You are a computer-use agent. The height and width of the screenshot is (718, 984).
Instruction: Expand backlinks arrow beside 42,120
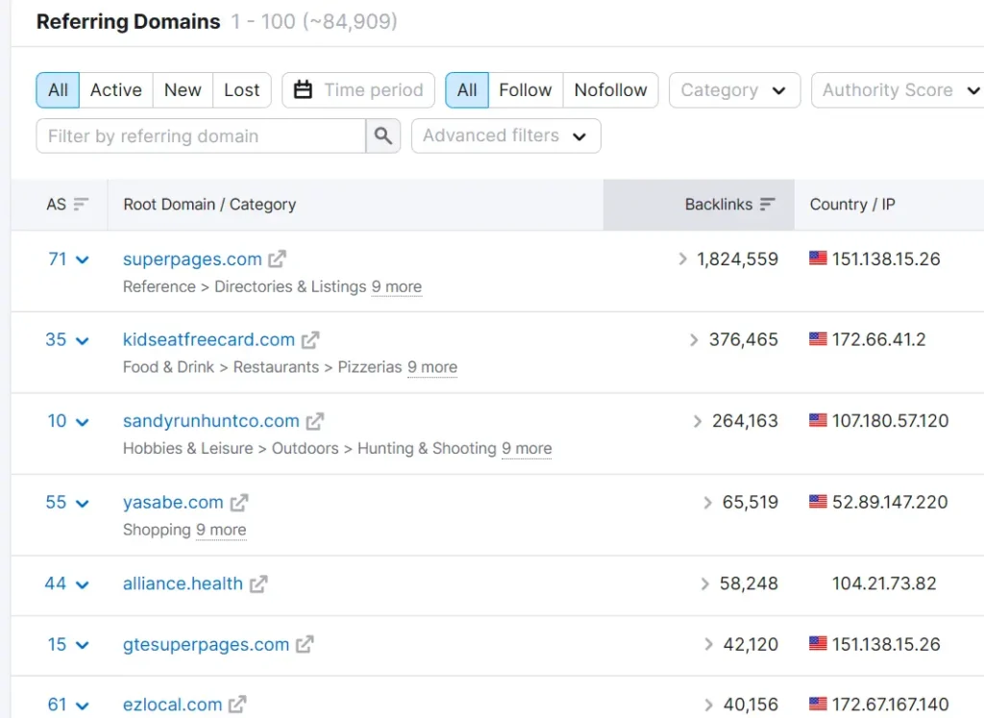[708, 644]
